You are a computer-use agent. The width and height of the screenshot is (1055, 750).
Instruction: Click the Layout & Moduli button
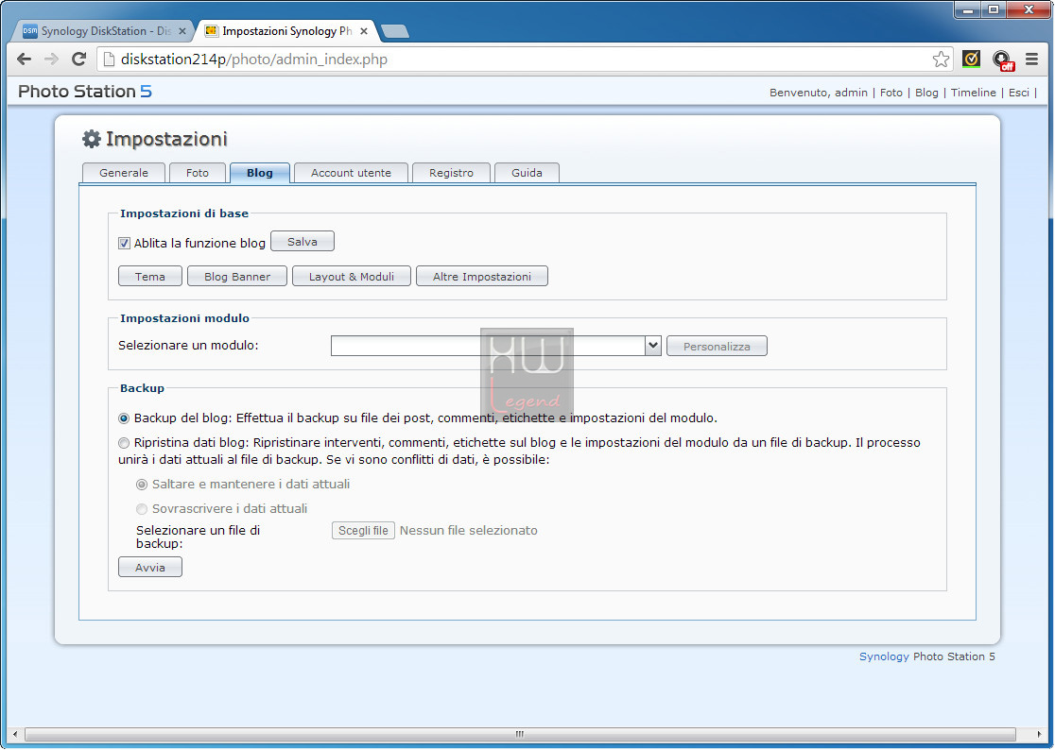click(x=352, y=276)
